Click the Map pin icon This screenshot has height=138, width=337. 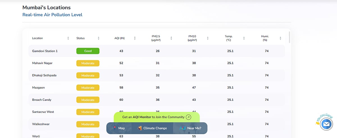(x=115, y=128)
